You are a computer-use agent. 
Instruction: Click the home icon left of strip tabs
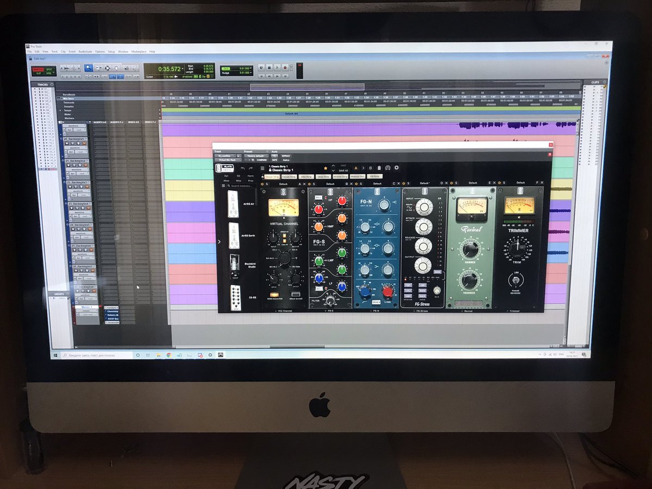[x=262, y=177]
